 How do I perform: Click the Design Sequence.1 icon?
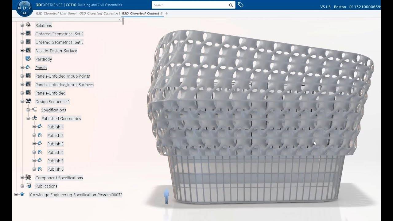(28, 101)
